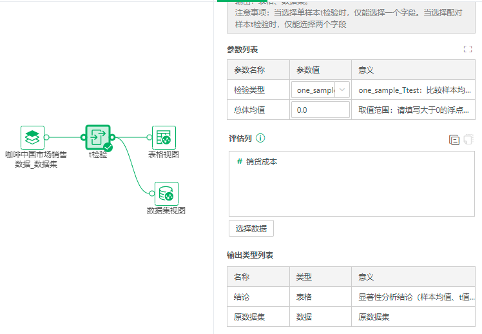Click the right output port of t检验 node
Image resolution: width=482 pixels, height=334 pixels.
click(113, 137)
